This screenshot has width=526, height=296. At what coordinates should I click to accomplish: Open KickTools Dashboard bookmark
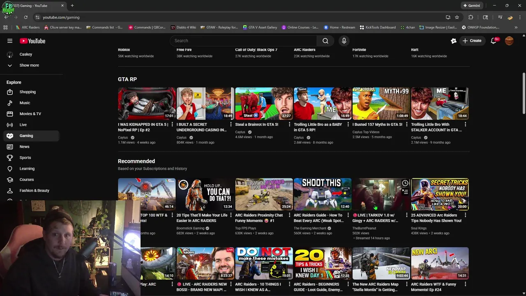tap(378, 28)
